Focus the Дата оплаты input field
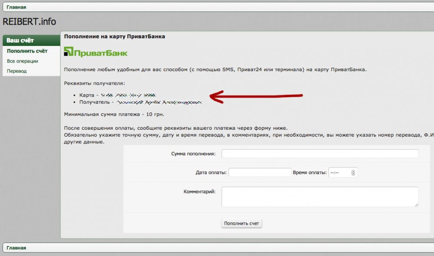434x256 pixels. (260, 172)
